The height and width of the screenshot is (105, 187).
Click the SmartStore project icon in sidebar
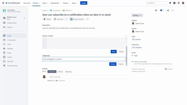pos(4,10)
